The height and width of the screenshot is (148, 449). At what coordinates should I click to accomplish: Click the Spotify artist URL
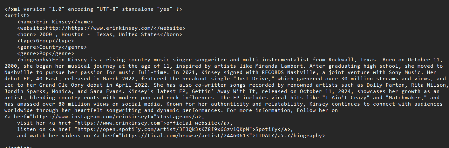click(163, 129)
